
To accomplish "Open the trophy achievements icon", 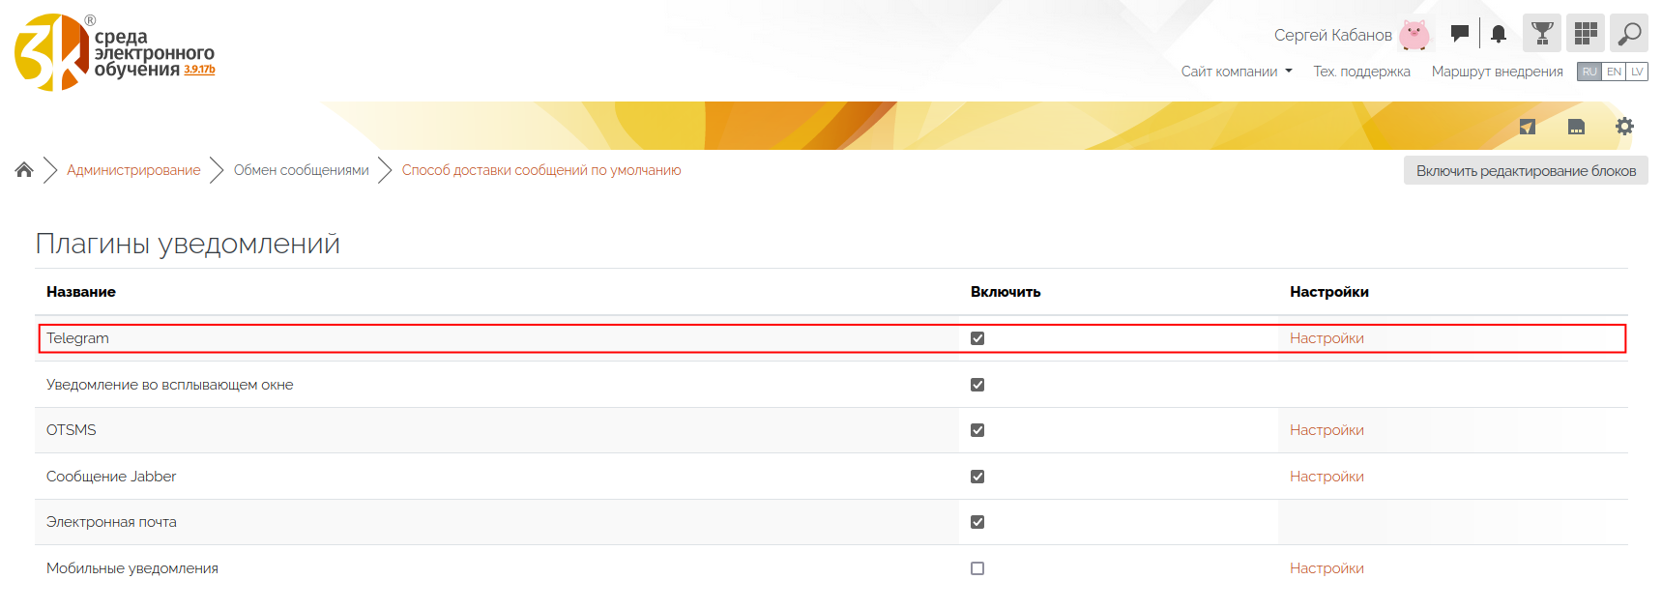I will [1542, 34].
